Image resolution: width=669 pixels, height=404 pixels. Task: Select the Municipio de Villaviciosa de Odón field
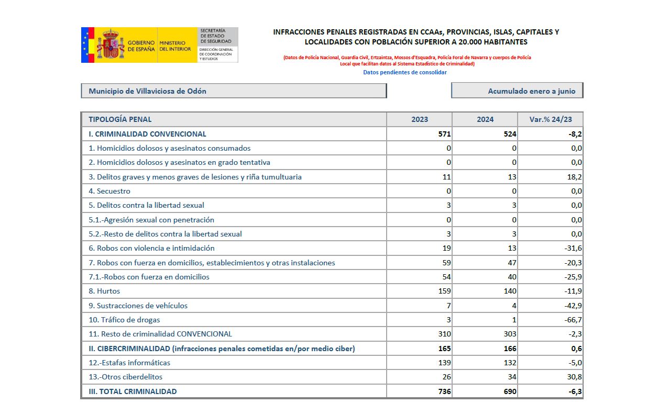(234, 91)
